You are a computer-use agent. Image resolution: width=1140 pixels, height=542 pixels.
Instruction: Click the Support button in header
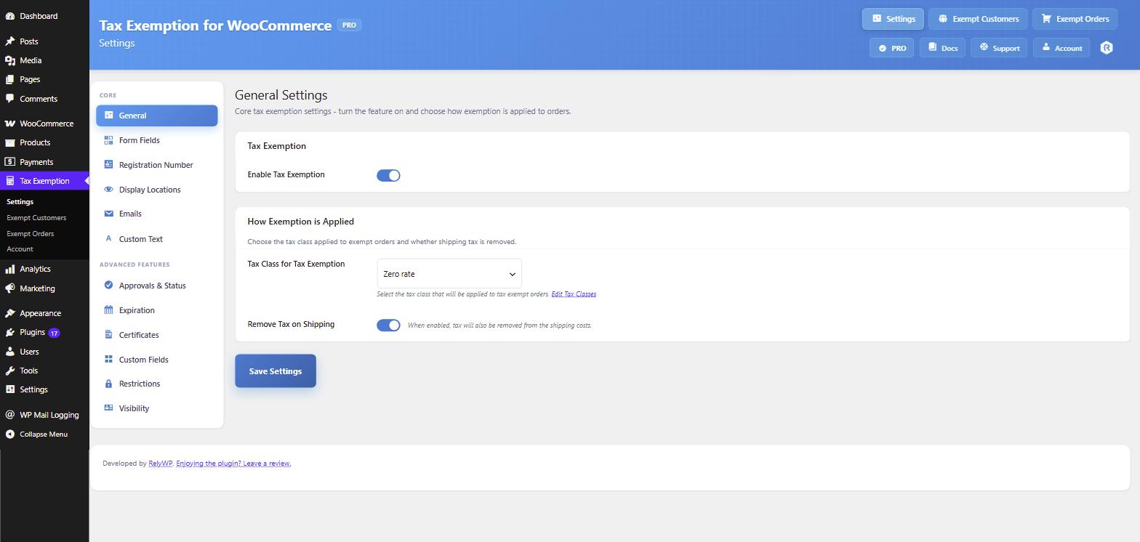(999, 48)
